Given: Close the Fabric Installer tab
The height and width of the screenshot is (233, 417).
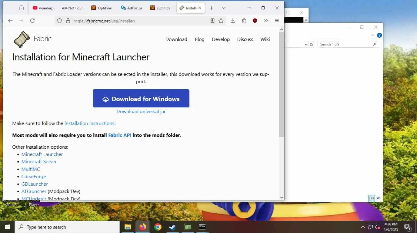Looking at the screenshot, I should pyautogui.click(x=200, y=8).
